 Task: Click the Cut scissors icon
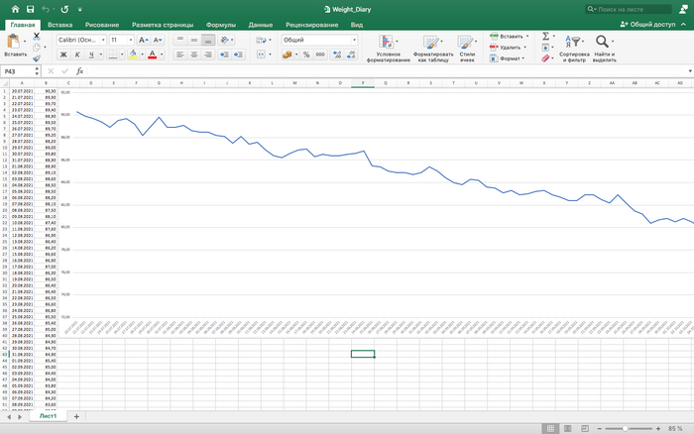click(x=37, y=36)
